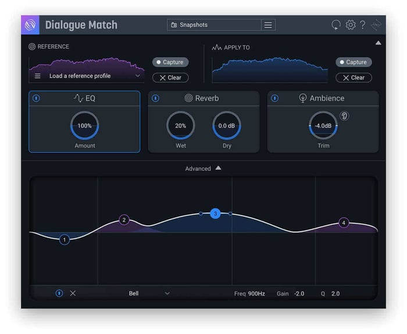Toggle the Ambience module power button
Screen dimensions: 407x334
coord(274,98)
